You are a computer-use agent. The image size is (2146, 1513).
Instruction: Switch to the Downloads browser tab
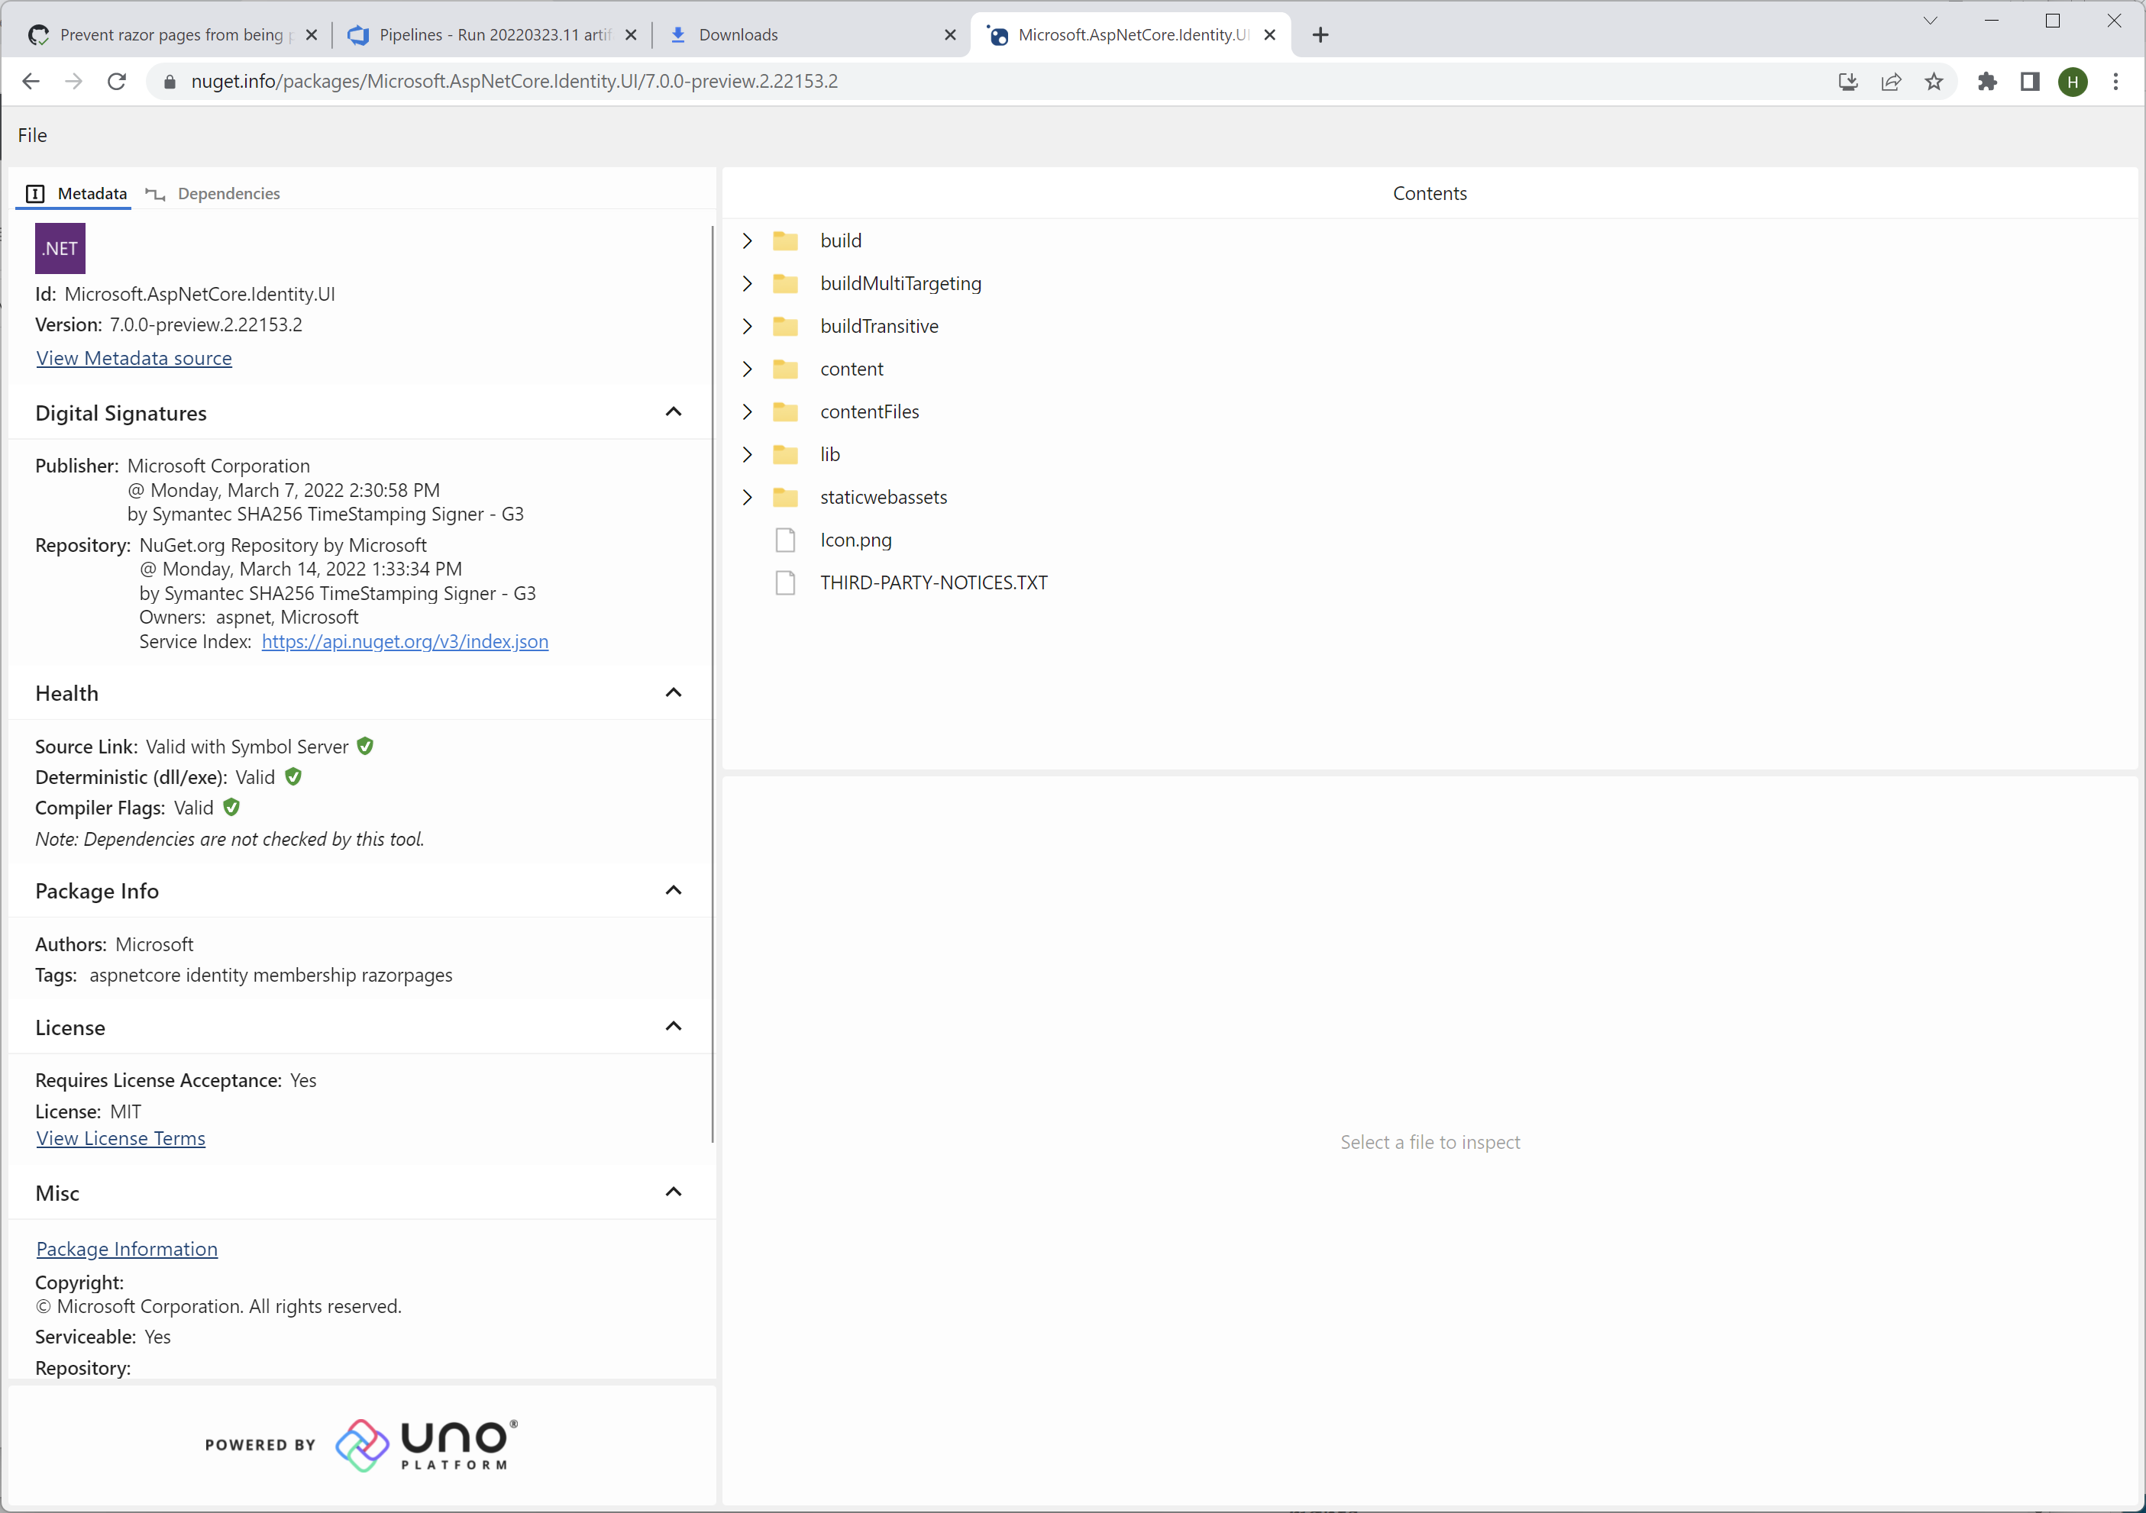(x=738, y=34)
